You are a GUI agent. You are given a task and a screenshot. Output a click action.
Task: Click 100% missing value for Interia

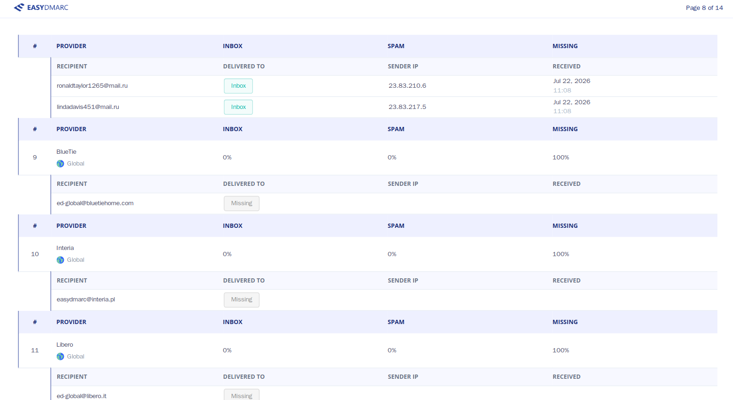pyautogui.click(x=561, y=254)
